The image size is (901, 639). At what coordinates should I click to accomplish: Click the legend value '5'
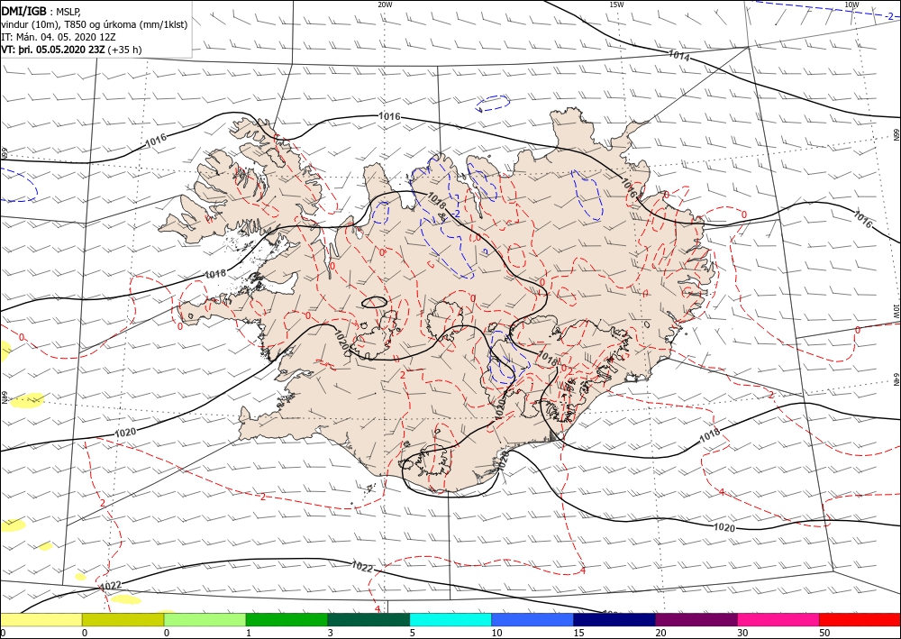413,633
